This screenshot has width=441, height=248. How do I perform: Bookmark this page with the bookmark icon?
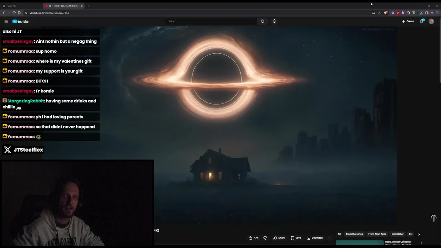[19, 13]
